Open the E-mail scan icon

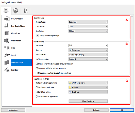coord(7,55)
